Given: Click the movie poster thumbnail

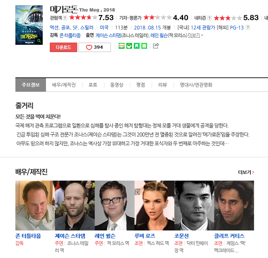Looking at the screenshot, I should pyautogui.click(x=29, y=25).
